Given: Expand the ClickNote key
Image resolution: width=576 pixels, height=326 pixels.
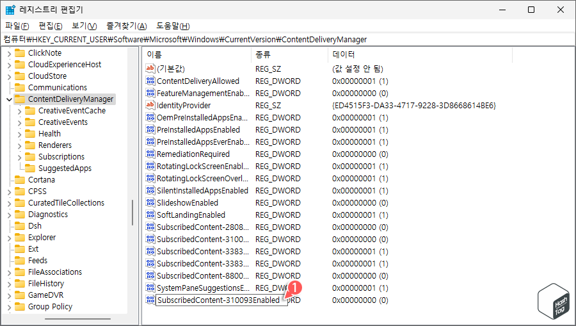Looking at the screenshot, I should 9,53.
